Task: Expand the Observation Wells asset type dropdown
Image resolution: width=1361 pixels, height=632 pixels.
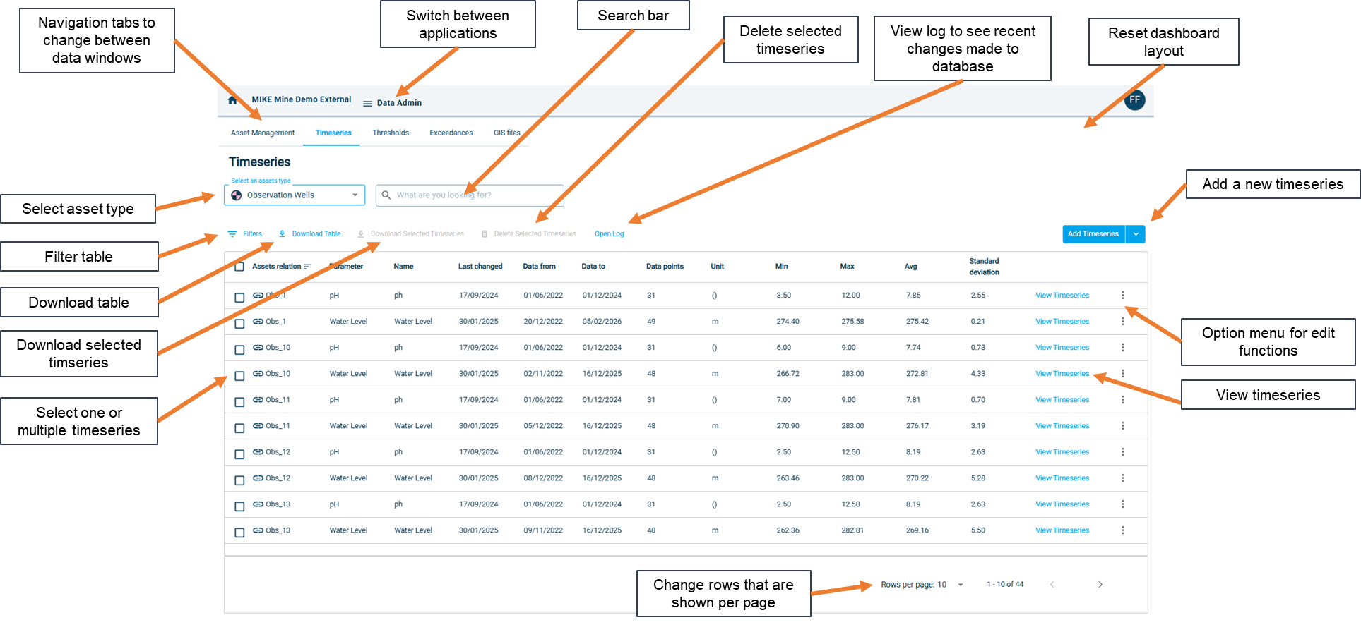Action: tap(355, 195)
